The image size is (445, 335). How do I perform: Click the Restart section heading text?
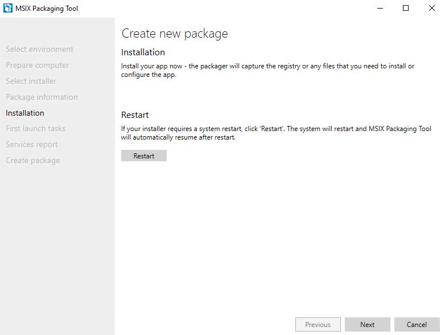(135, 115)
